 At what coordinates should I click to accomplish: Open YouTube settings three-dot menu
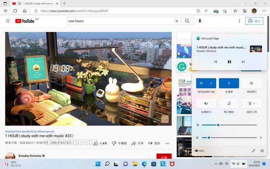click(x=239, y=21)
